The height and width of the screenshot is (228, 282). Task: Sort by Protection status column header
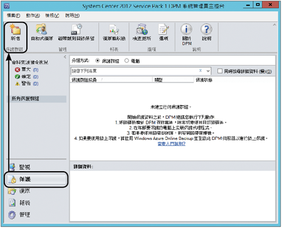234,80
